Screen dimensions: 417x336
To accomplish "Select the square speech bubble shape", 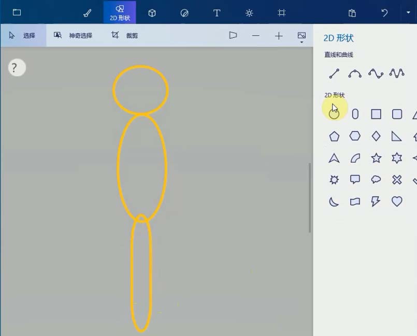I will [355, 180].
